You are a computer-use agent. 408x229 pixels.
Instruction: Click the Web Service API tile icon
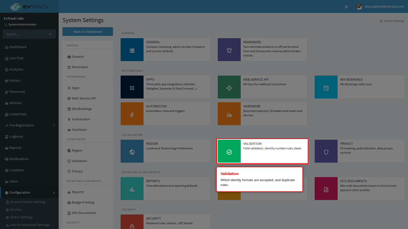[x=229, y=87]
